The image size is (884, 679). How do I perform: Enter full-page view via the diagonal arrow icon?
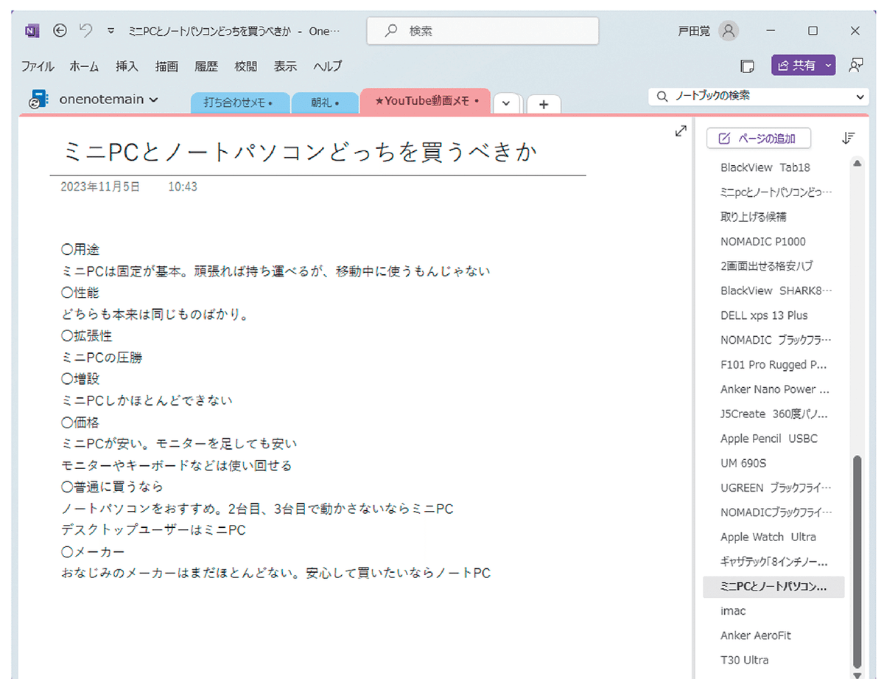679,130
